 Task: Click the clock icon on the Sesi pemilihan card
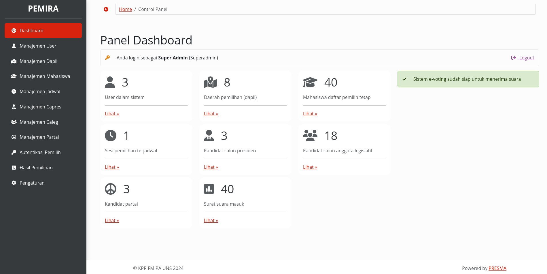click(111, 136)
